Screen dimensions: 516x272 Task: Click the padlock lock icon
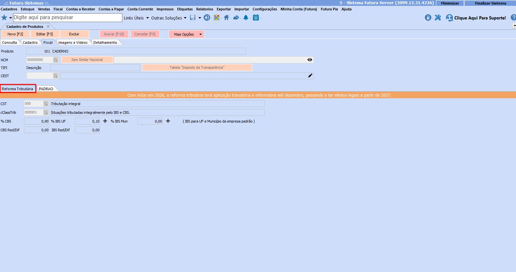[x=428, y=18]
